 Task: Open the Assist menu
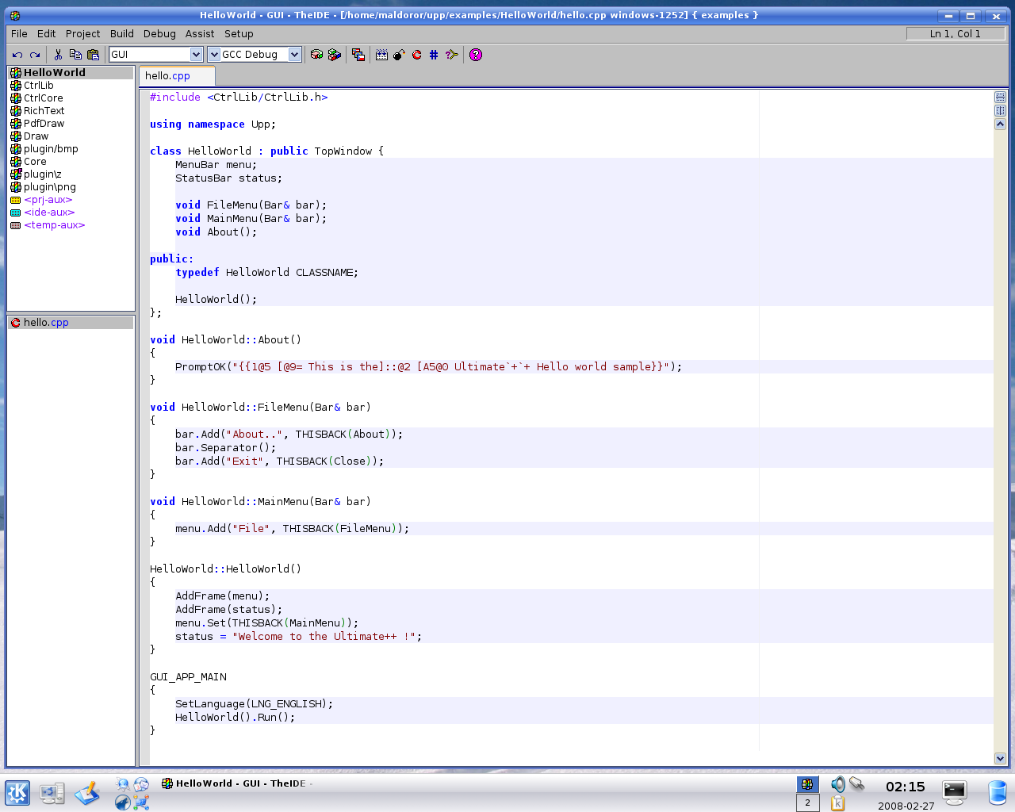click(x=200, y=34)
